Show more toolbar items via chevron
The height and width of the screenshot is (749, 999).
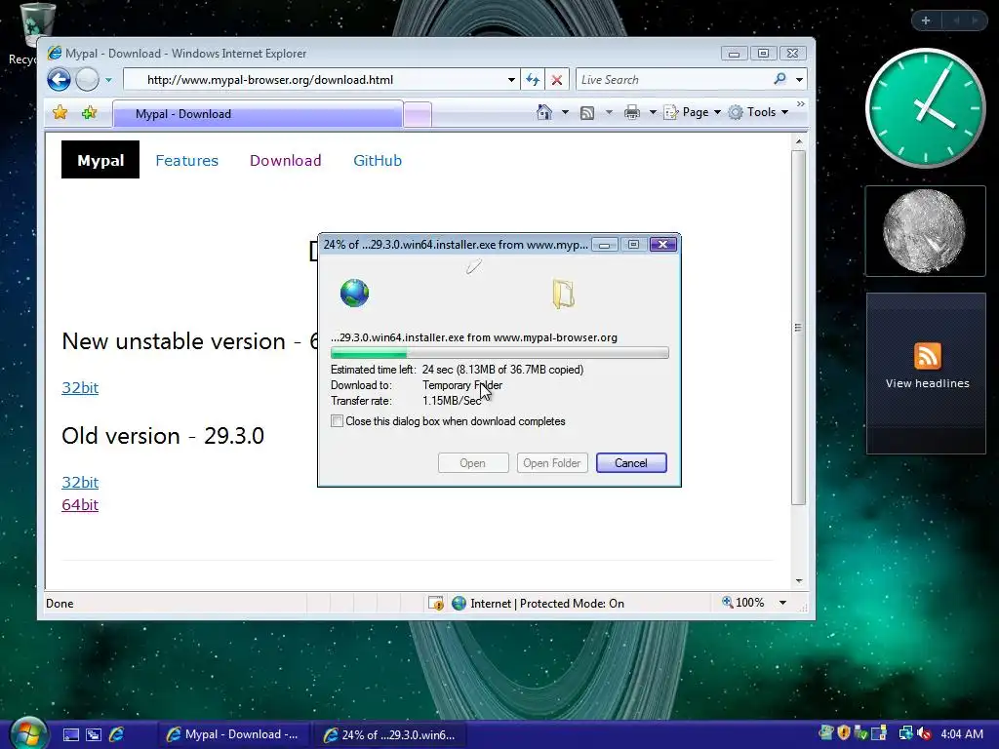(800, 103)
